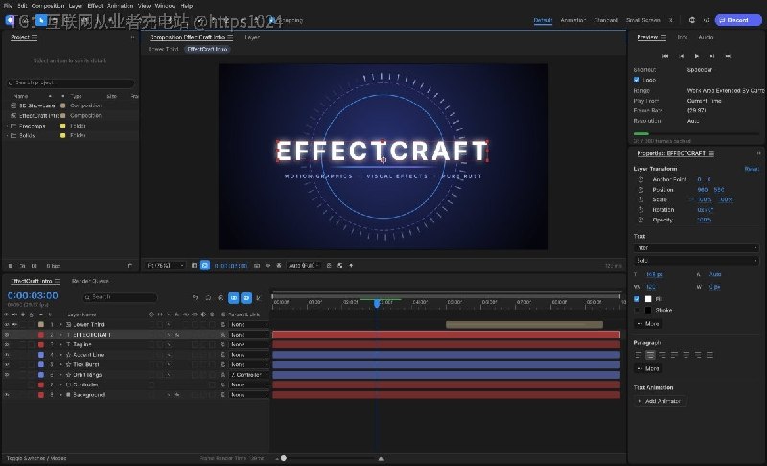
Task: Select the Lower Third viewer tab
Action: click(163, 50)
